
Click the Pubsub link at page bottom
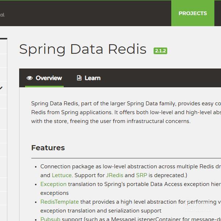(50, 219)
